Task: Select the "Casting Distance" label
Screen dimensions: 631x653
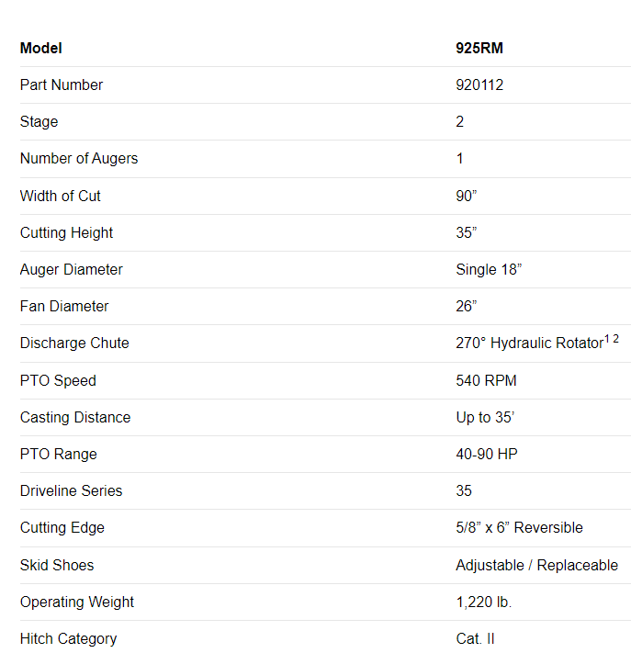Action: (75, 418)
